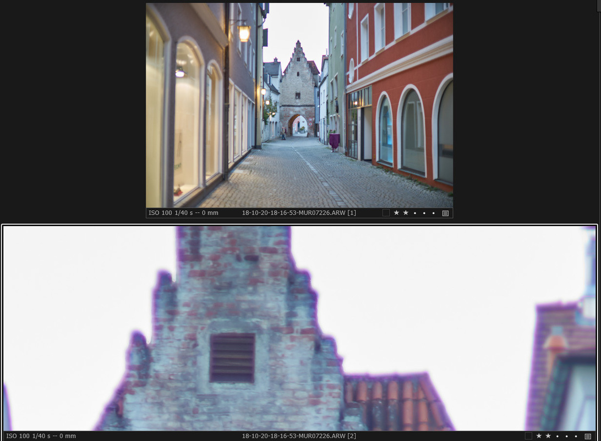Image resolution: width=601 pixels, height=441 pixels.
Task: Set two-star rating on the bottom image
Action: 548,436
